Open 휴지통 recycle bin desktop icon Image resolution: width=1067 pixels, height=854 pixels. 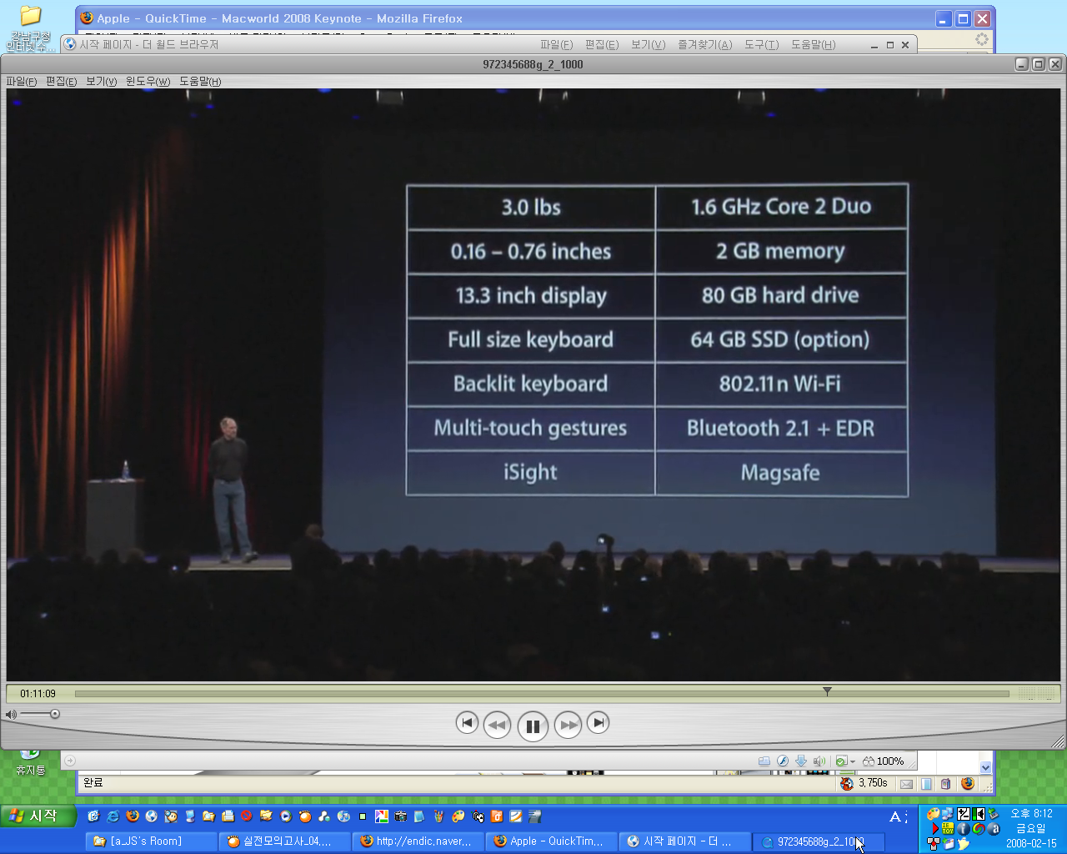(x=30, y=762)
